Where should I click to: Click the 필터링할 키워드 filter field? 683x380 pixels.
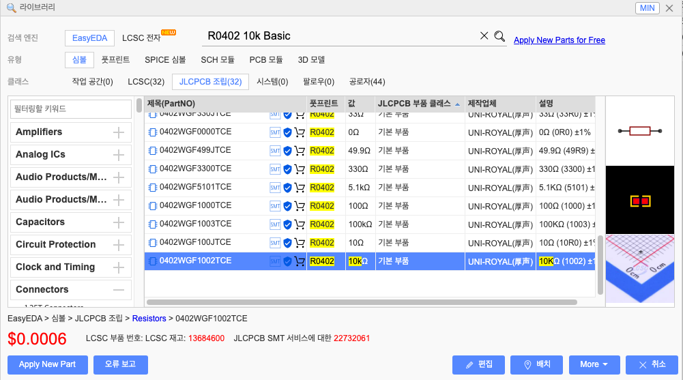[x=71, y=109]
